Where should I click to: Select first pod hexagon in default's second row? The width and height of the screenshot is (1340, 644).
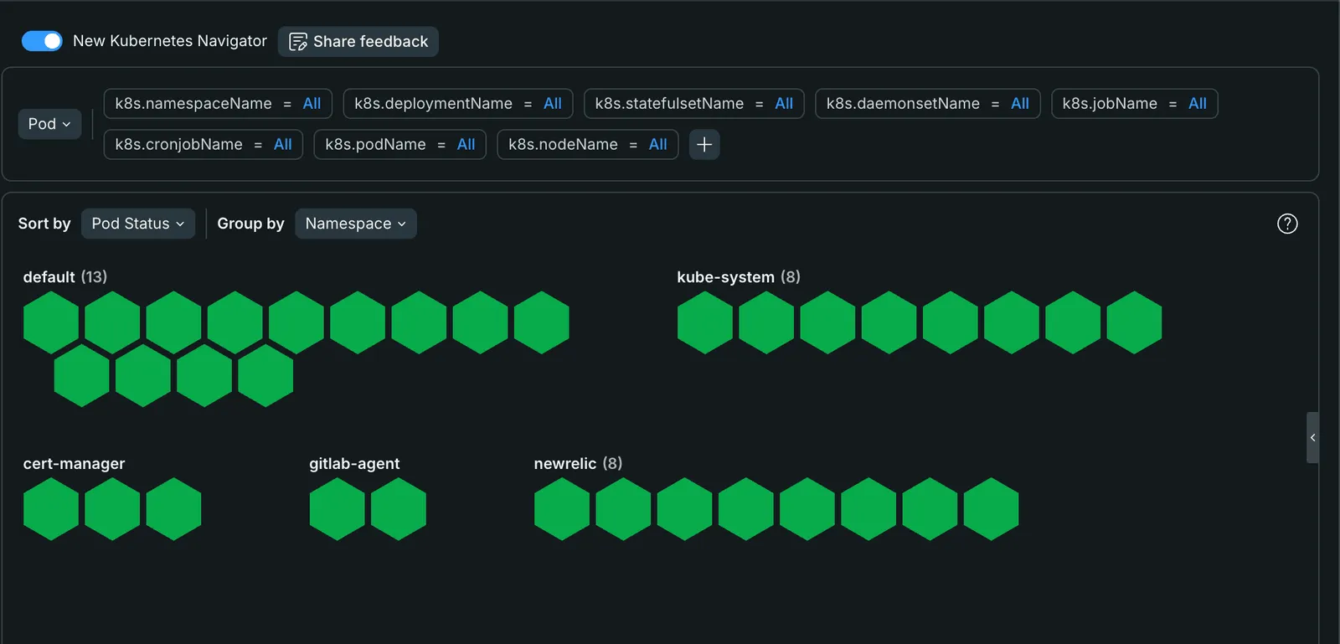(82, 376)
